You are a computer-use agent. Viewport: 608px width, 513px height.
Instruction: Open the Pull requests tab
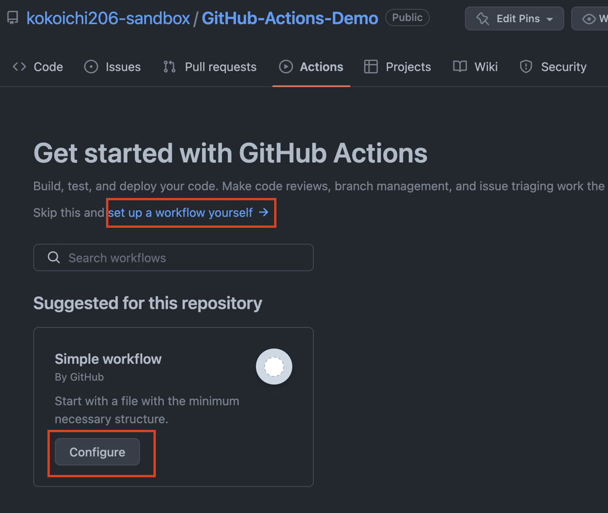click(x=210, y=67)
